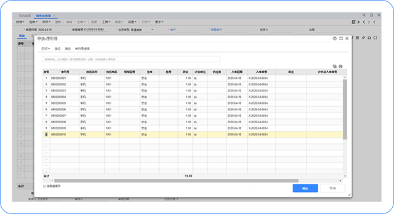Click the serial number quick input field
Image resolution: width=394 pixels, height=214 pixels.
[x=131, y=60]
